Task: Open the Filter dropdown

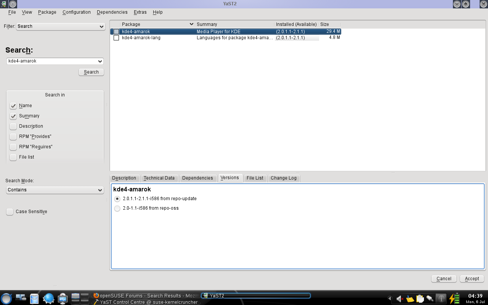Action: click(x=61, y=26)
